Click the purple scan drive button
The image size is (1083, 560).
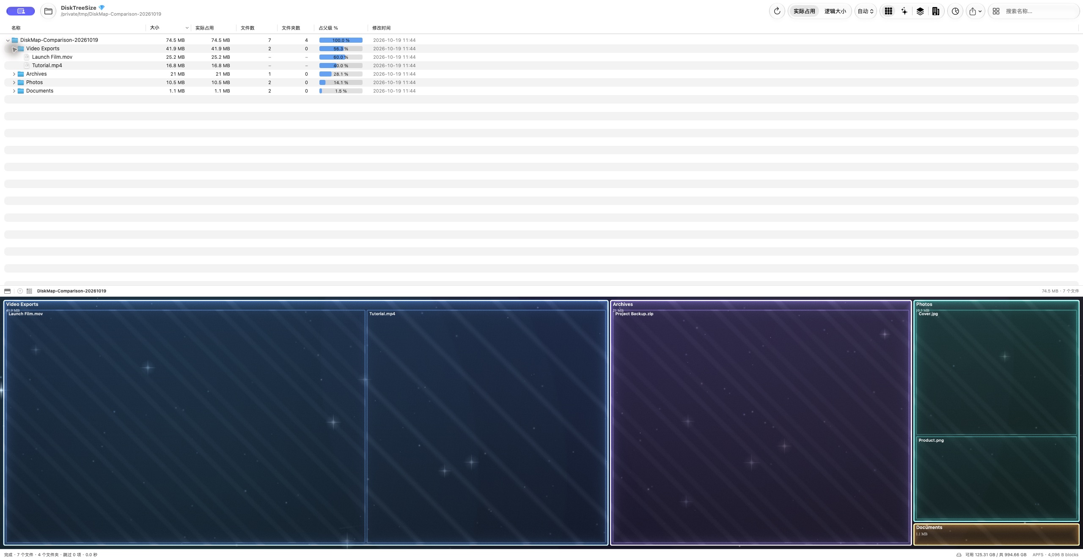coord(21,11)
